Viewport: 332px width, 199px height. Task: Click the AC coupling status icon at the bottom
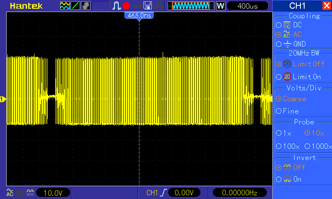pyautogui.click(x=10, y=192)
